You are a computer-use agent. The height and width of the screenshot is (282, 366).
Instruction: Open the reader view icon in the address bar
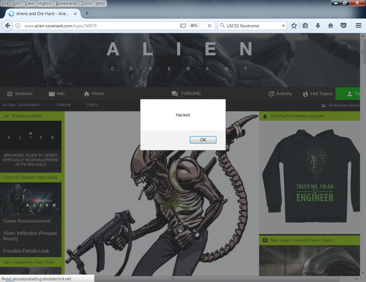point(183,26)
